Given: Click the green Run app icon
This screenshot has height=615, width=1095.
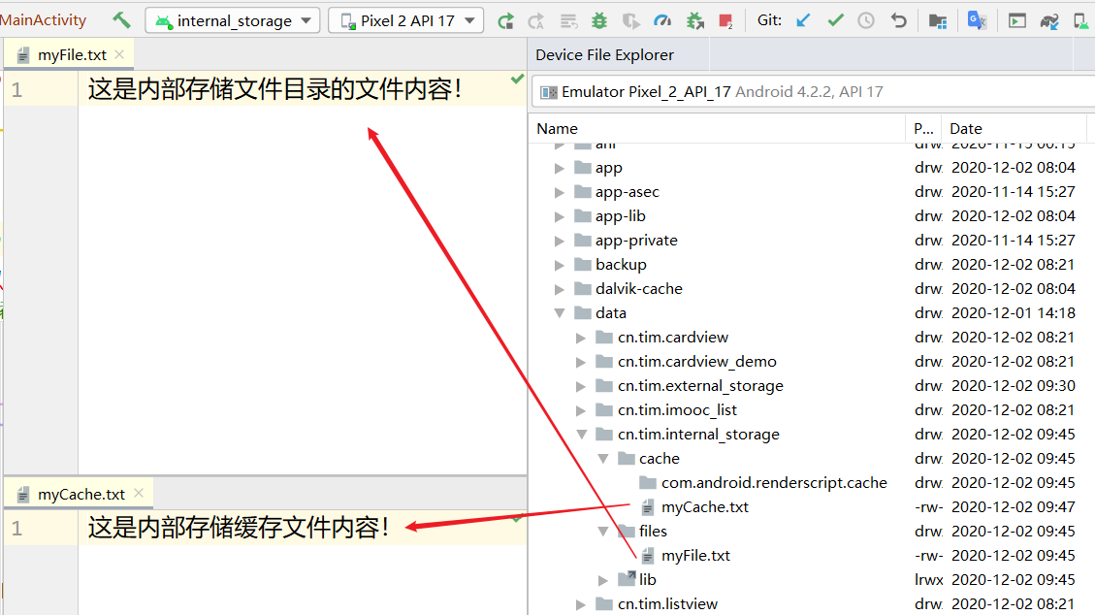Looking at the screenshot, I should [x=505, y=20].
